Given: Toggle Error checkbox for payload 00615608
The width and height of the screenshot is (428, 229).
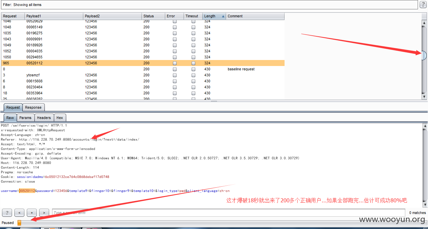Looking at the screenshot, I should pyautogui.click(x=175, y=81).
